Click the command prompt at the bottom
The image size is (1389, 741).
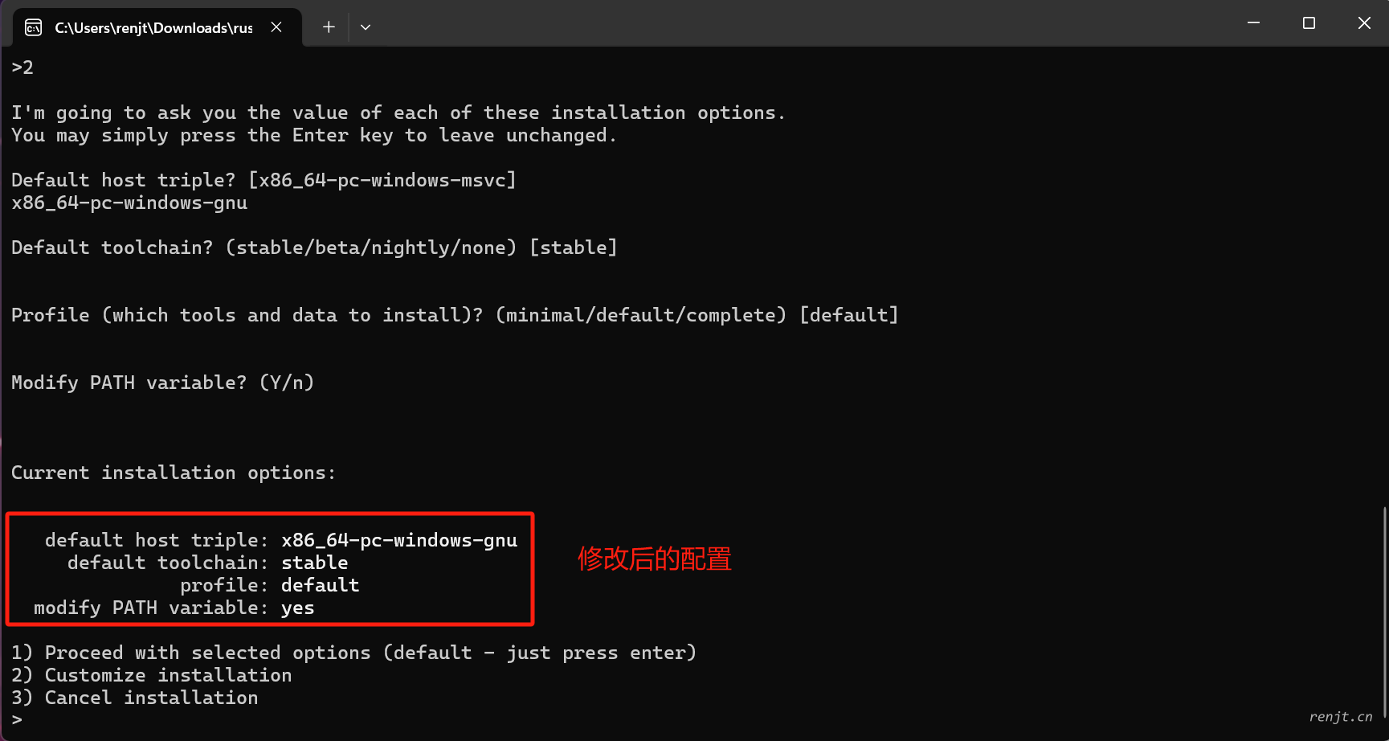[17, 720]
